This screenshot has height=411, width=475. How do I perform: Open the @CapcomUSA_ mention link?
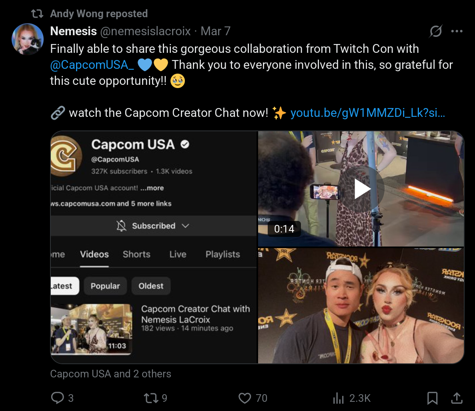tap(92, 65)
